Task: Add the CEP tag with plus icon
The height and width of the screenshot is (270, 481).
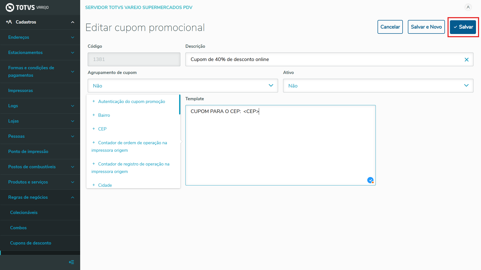Action: tap(94, 129)
